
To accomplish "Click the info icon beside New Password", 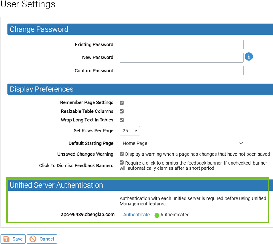I will tap(249, 56).
